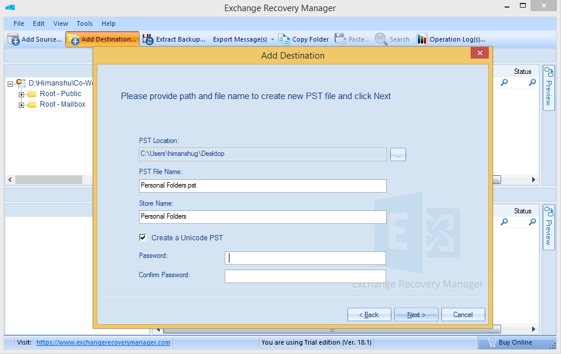Click the Password input field

tap(305, 258)
